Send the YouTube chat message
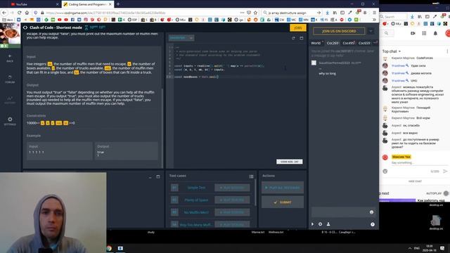 coord(445,171)
